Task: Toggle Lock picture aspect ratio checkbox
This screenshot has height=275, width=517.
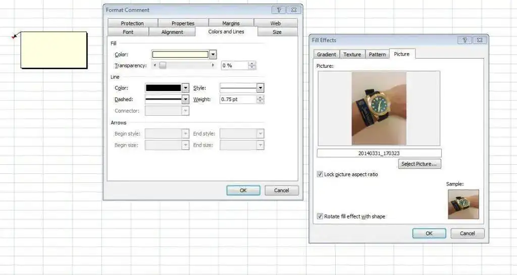Action: coord(320,174)
